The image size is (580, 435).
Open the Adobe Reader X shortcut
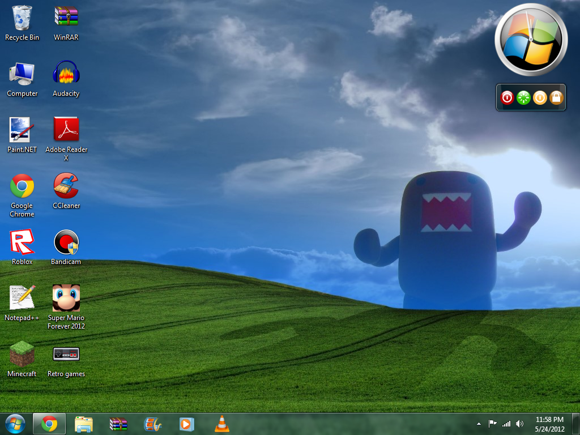(66, 139)
